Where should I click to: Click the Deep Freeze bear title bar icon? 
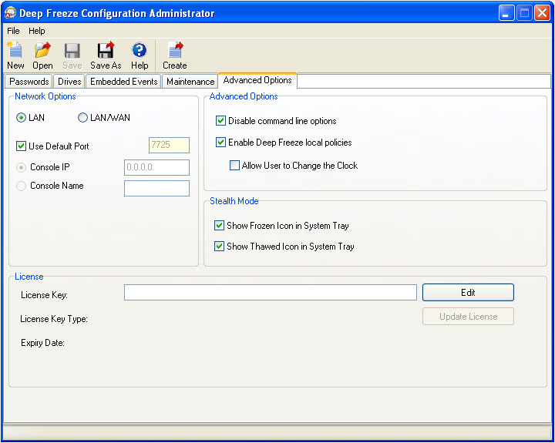(x=10, y=13)
